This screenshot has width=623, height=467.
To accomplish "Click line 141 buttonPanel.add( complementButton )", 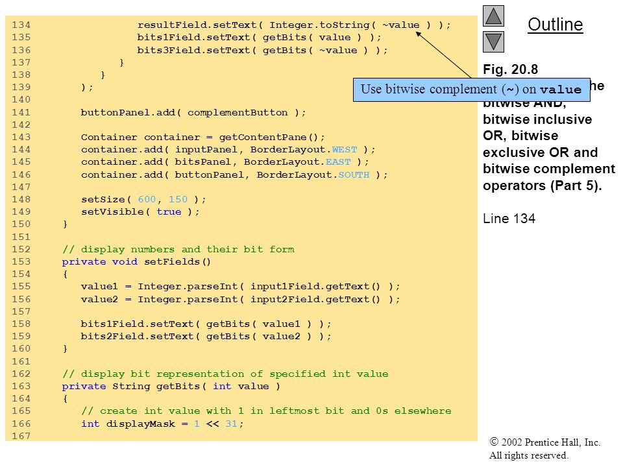I will [x=193, y=112].
